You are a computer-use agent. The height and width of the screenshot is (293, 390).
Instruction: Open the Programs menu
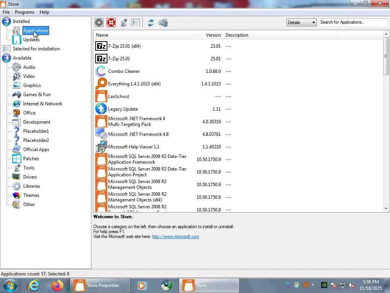click(24, 12)
